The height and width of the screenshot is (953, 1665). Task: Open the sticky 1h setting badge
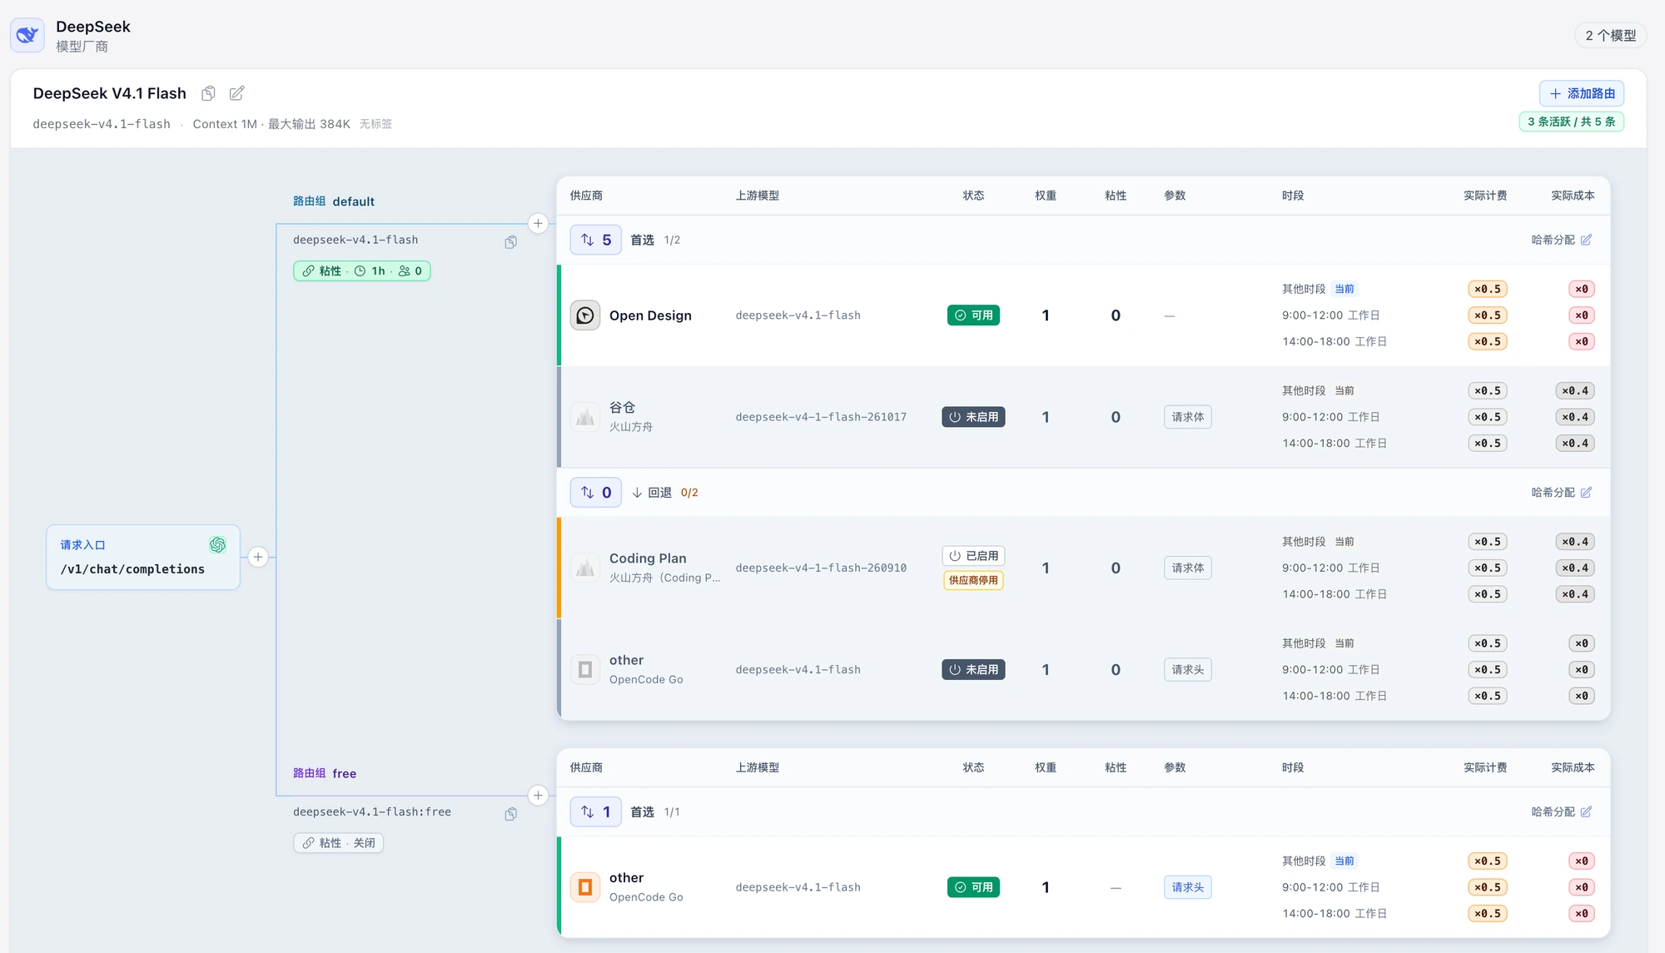tap(361, 271)
